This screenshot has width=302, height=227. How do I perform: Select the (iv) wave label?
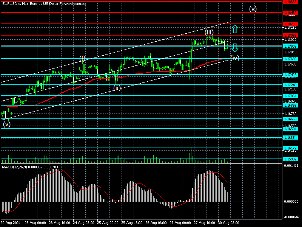coord(235,58)
